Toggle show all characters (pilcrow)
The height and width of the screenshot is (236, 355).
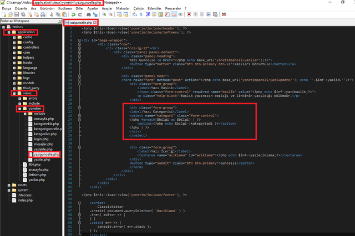click(x=141, y=14)
